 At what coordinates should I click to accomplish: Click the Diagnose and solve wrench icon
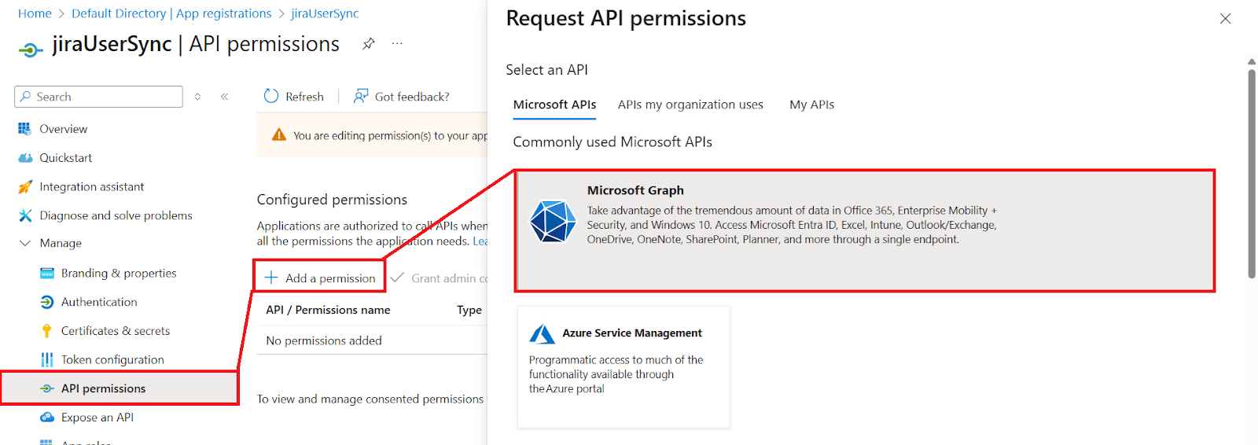[25, 215]
